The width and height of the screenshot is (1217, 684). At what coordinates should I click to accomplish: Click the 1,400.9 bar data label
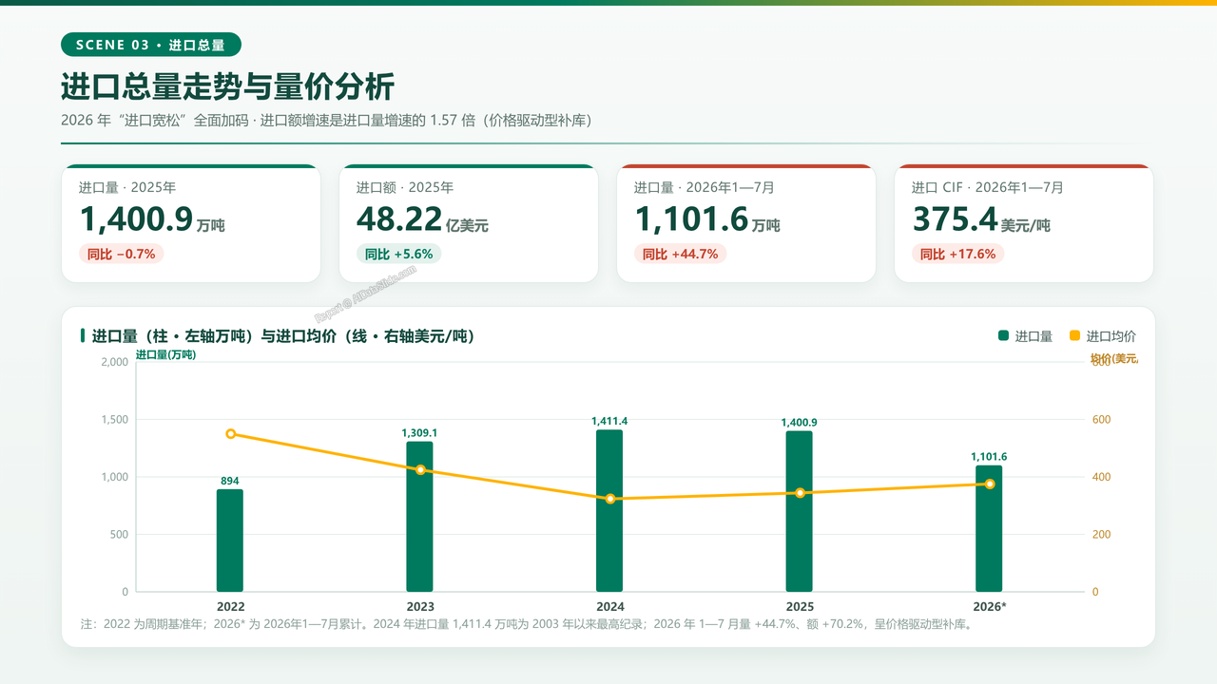tap(800, 423)
